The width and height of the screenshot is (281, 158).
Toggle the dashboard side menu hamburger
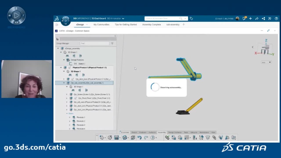pos(56,25)
